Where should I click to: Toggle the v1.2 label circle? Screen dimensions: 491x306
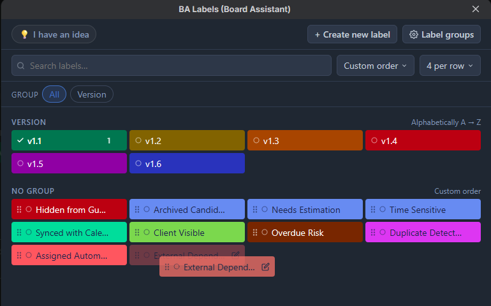[x=138, y=140]
